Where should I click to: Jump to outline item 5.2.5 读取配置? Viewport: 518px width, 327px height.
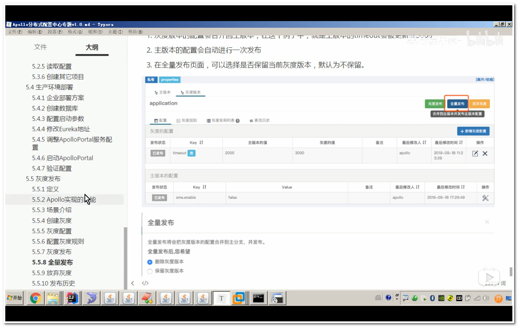tap(52, 66)
